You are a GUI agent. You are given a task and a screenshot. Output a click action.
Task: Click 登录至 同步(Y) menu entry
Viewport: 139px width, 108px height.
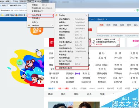41,11
